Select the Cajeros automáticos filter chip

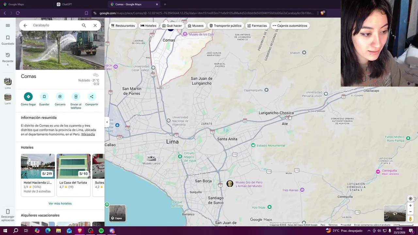tap(290, 26)
